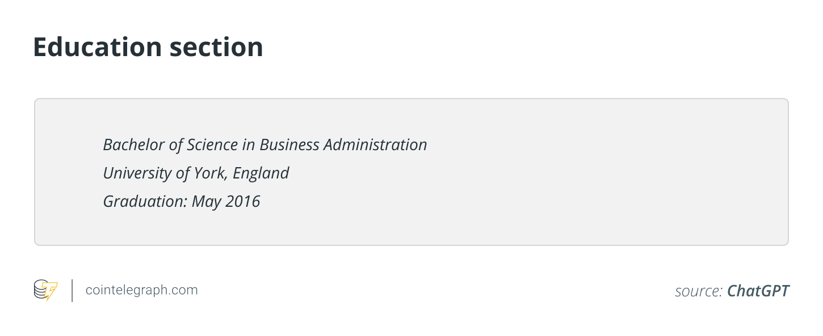Select the "Education section" heading

tap(148, 47)
